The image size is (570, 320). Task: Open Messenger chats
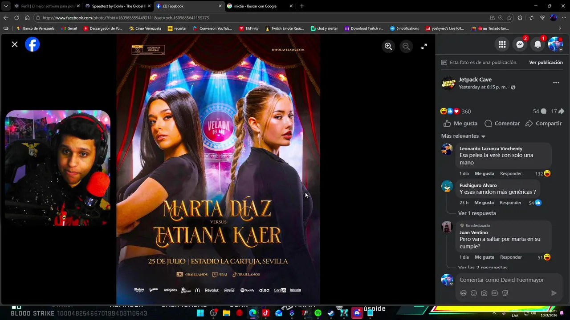pyautogui.click(x=520, y=44)
